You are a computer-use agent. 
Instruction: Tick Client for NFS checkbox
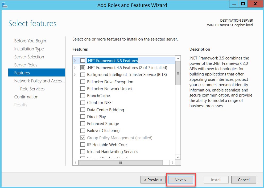82,103
